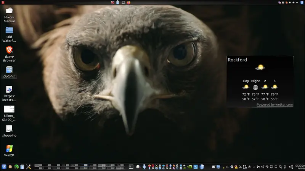Open the clipboard scissors tray icon
The height and width of the screenshot is (171, 305).
(x=241, y=167)
